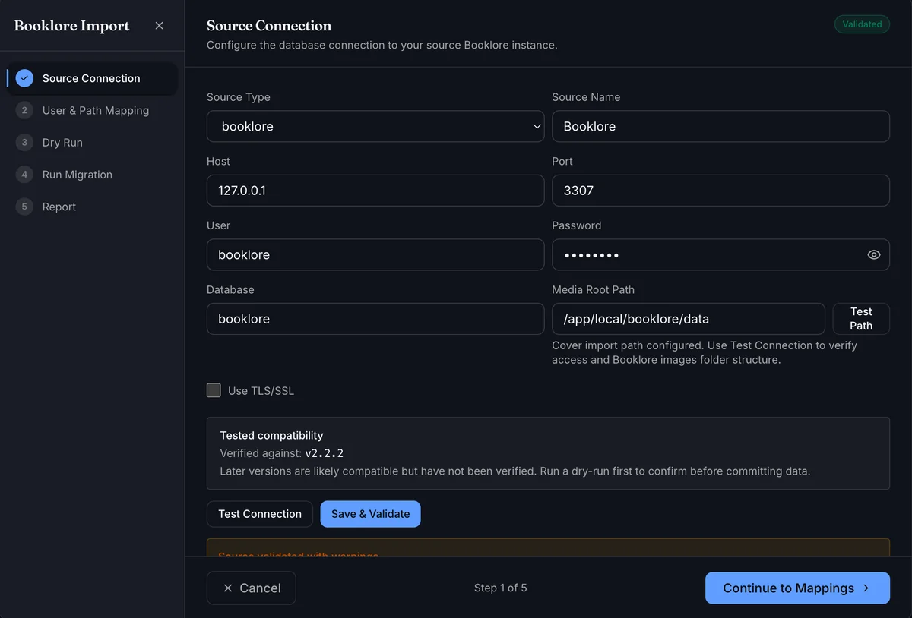The image size is (912, 618).
Task: Click the Booklore Import title
Action: point(72,26)
